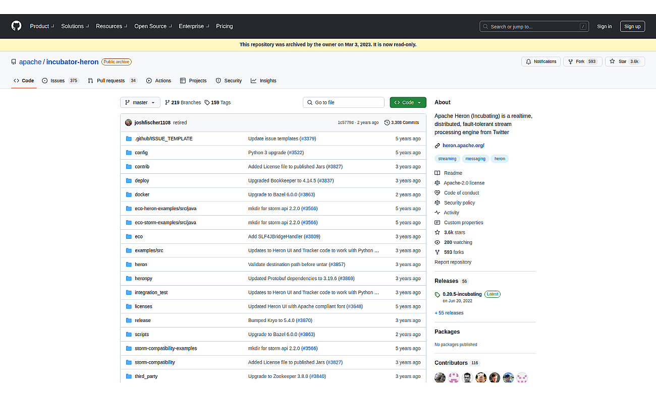Viewport: 656px width, 397px height.
Task: Click the Go to file input
Action: [344, 102]
